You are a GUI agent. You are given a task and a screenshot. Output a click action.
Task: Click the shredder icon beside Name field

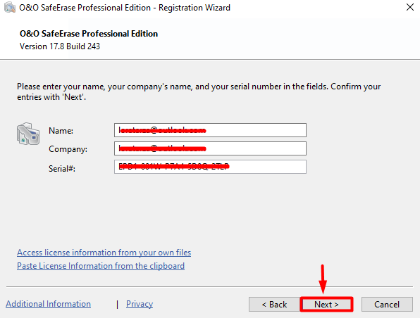click(28, 134)
